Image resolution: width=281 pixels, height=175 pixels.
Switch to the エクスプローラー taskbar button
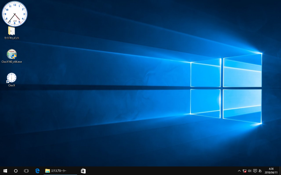pyautogui.click(x=60, y=171)
